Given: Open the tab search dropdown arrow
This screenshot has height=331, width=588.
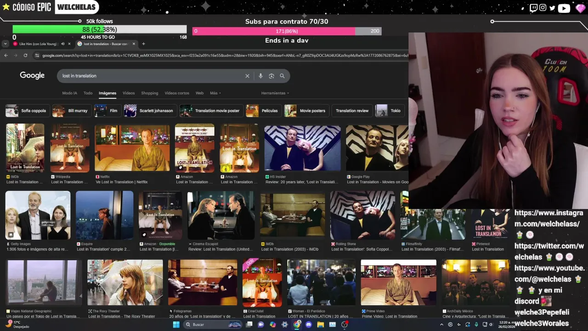Looking at the screenshot, I should click(5, 44).
